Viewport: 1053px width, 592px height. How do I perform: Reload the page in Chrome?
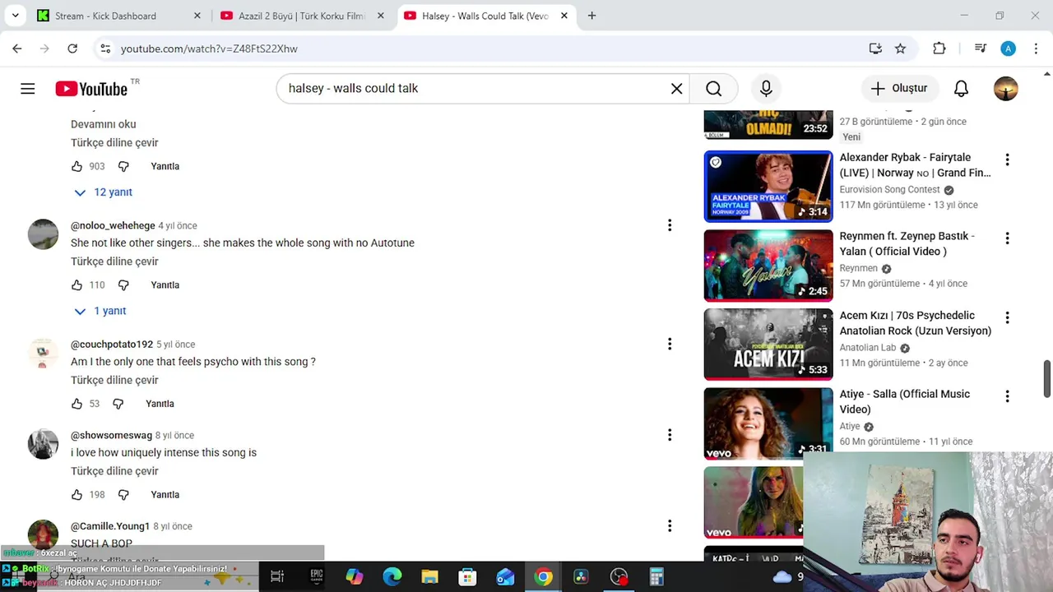72,49
